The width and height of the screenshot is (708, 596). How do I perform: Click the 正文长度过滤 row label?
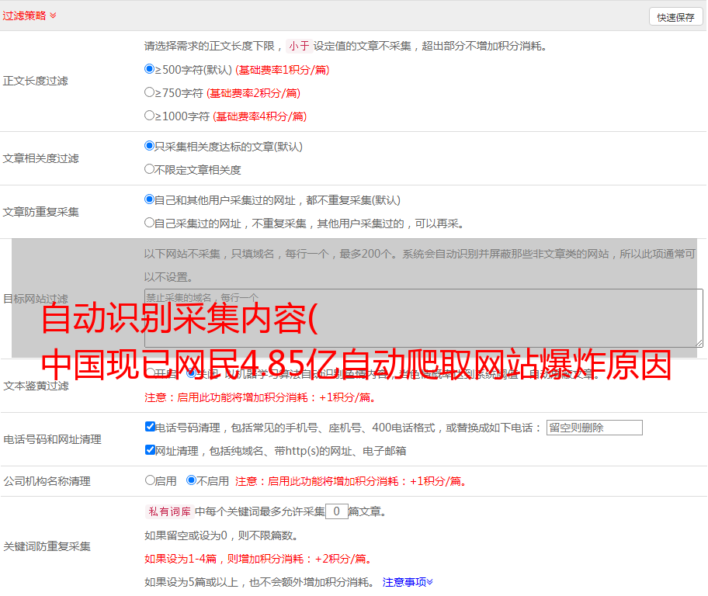[x=35, y=81]
